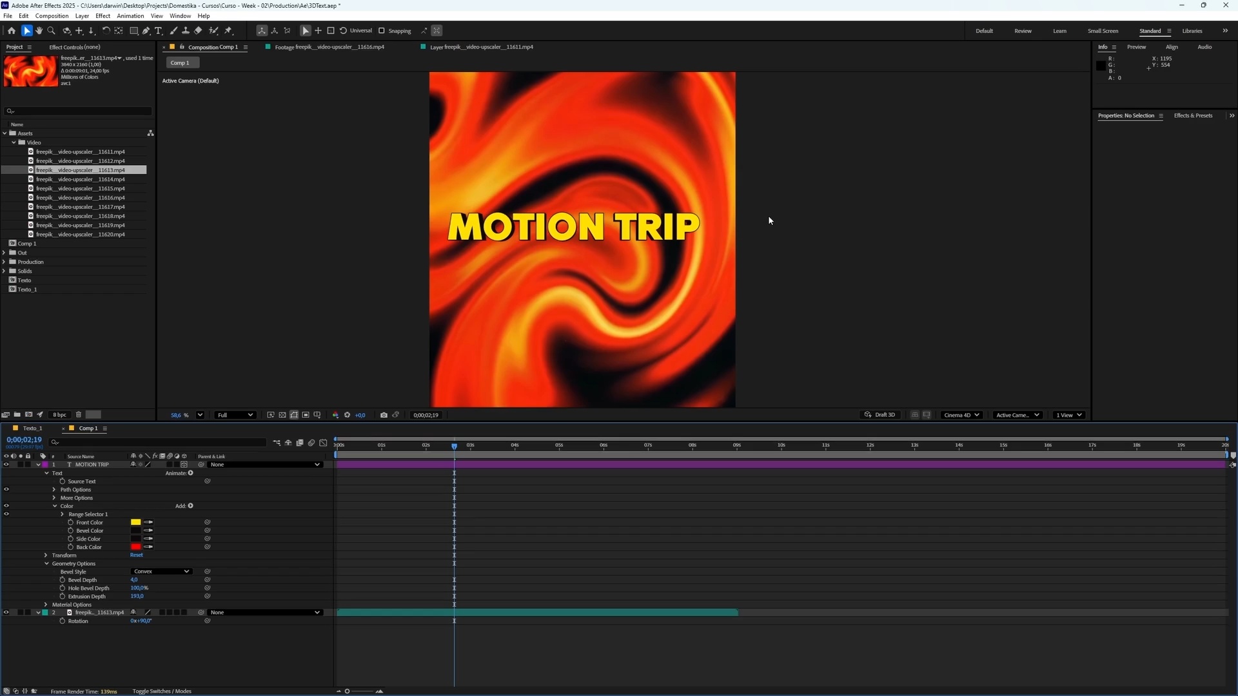Select the Pen tool

point(146,30)
